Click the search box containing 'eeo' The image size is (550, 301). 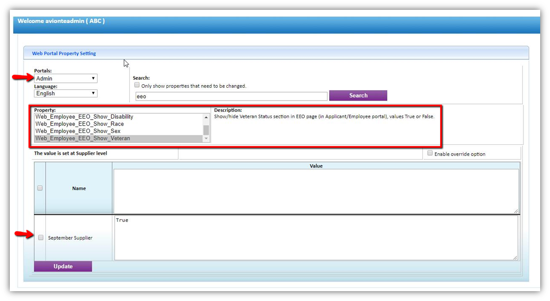tap(231, 96)
